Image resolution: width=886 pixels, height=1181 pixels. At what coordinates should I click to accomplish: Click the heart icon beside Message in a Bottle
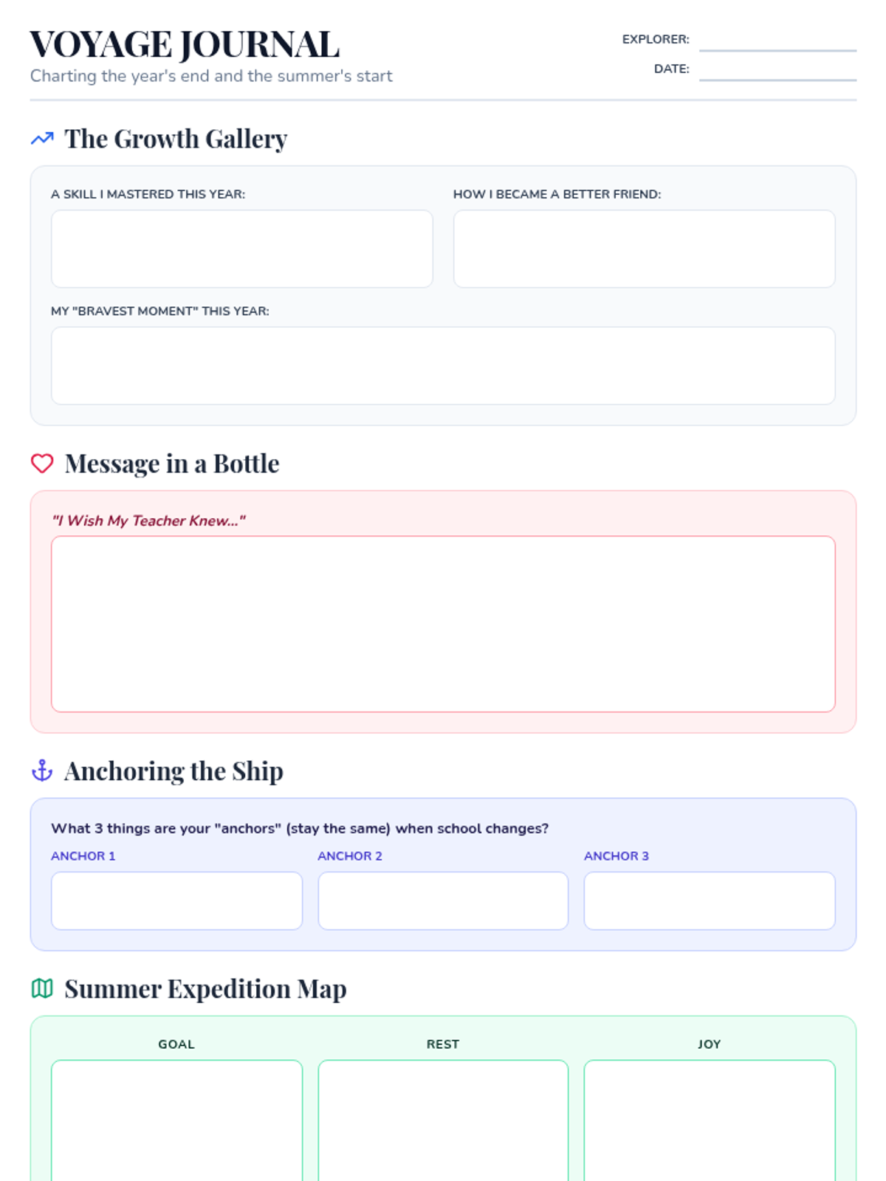pyautogui.click(x=42, y=464)
